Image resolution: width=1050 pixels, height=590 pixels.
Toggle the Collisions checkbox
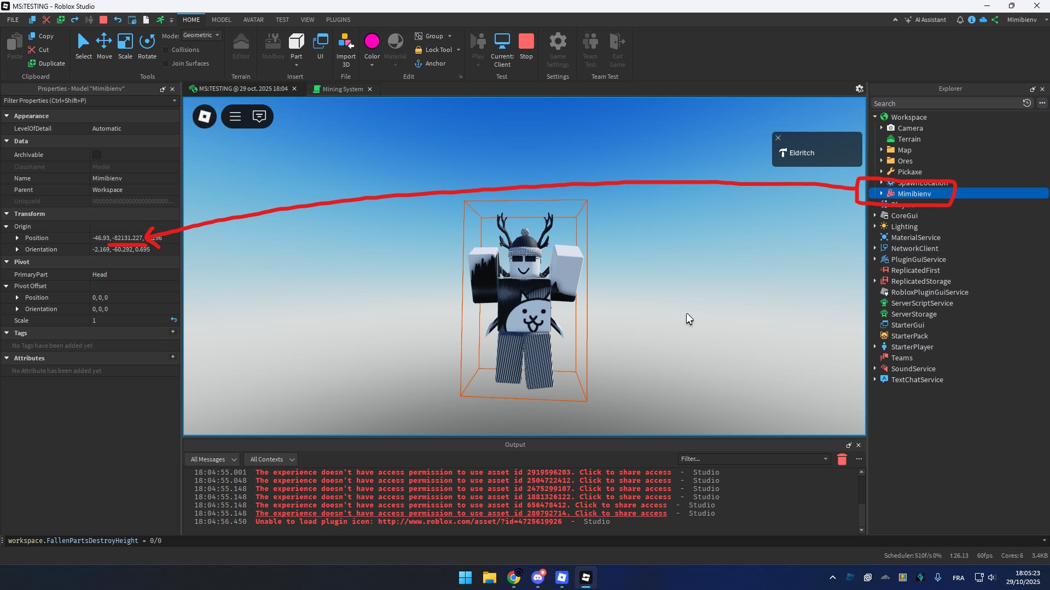[166, 50]
